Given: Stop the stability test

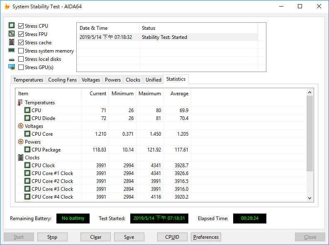Looking at the screenshot, I should pyautogui.click(x=52, y=237).
